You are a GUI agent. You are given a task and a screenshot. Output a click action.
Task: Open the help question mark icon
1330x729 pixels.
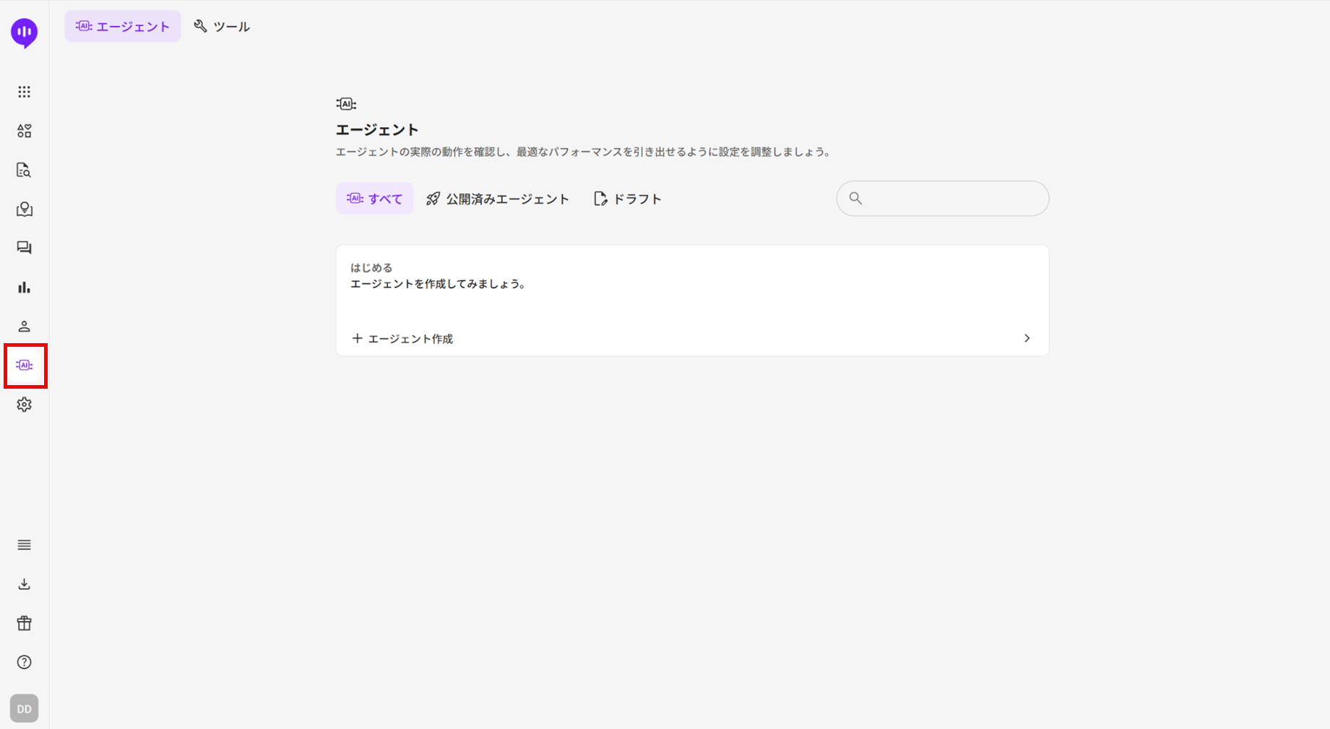(x=24, y=662)
